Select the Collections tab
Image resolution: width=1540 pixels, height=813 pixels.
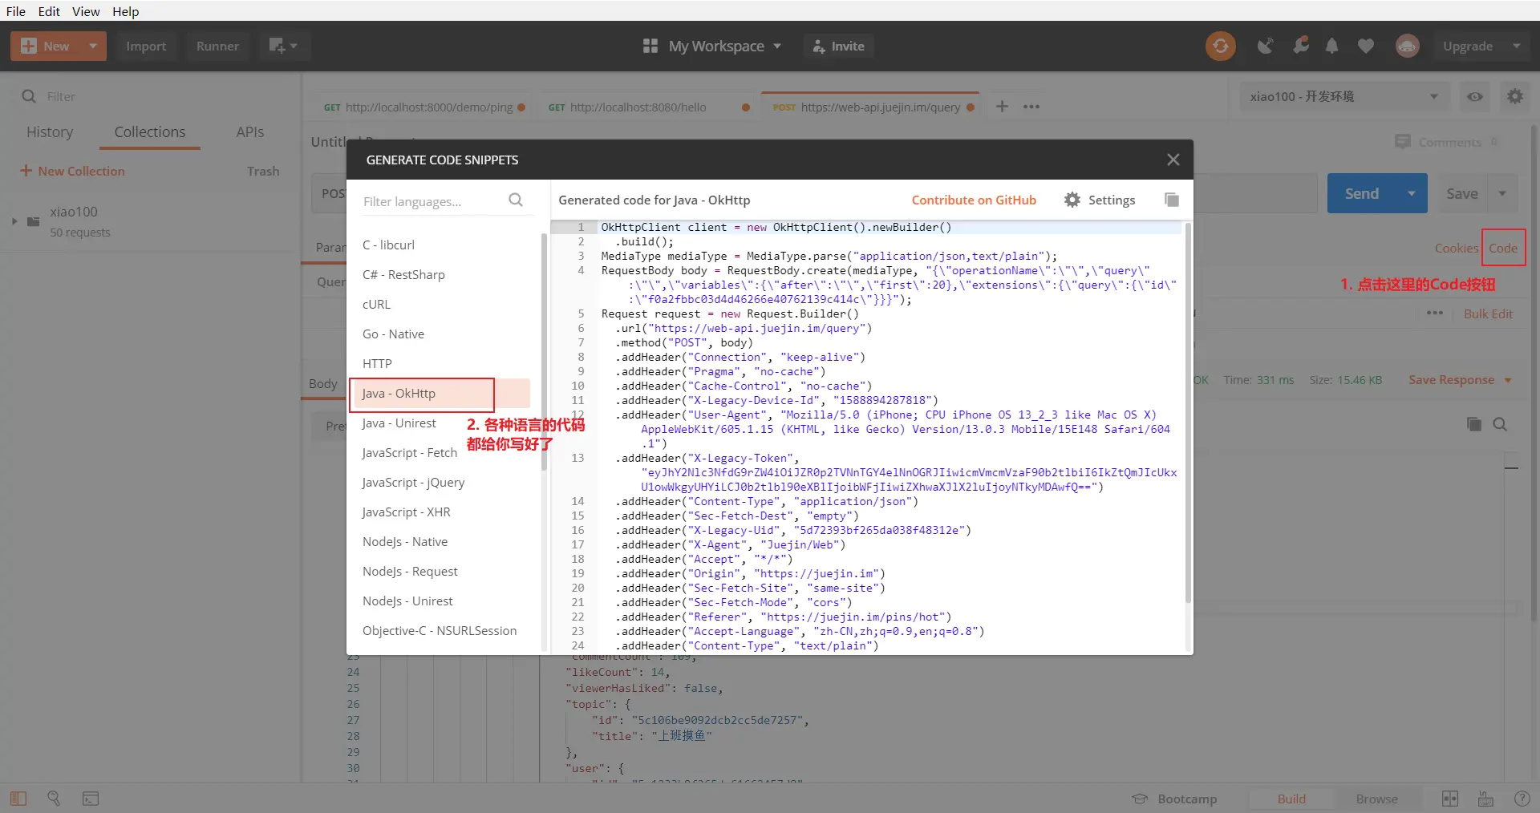(x=150, y=132)
